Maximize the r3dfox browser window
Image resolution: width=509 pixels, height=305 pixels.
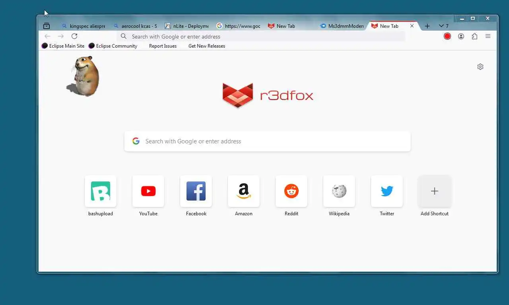coord(473,18)
